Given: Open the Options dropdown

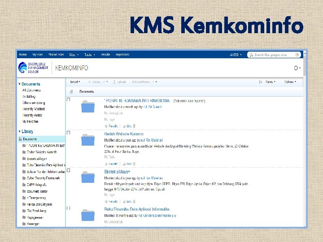Looking at the screenshot, I should pos(290,82).
